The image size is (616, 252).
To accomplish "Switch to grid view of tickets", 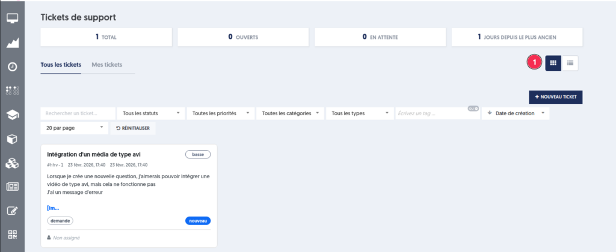I will [x=553, y=62].
